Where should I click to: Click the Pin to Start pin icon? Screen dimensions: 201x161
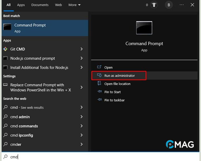coord(99,91)
